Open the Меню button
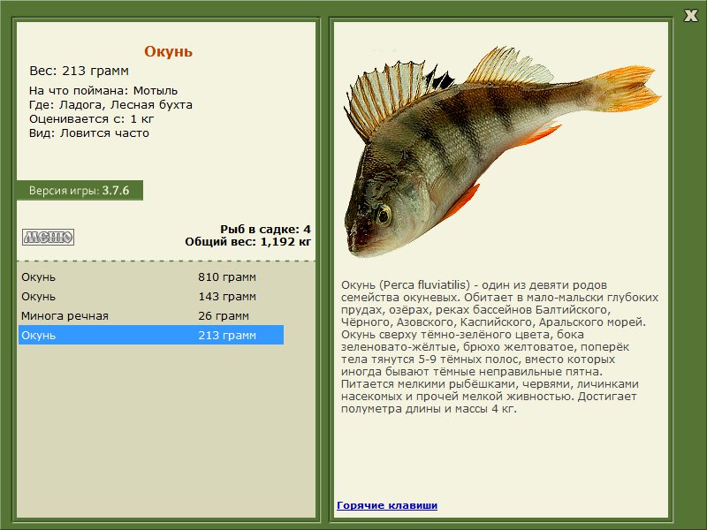This screenshot has height=530, width=707. point(48,237)
